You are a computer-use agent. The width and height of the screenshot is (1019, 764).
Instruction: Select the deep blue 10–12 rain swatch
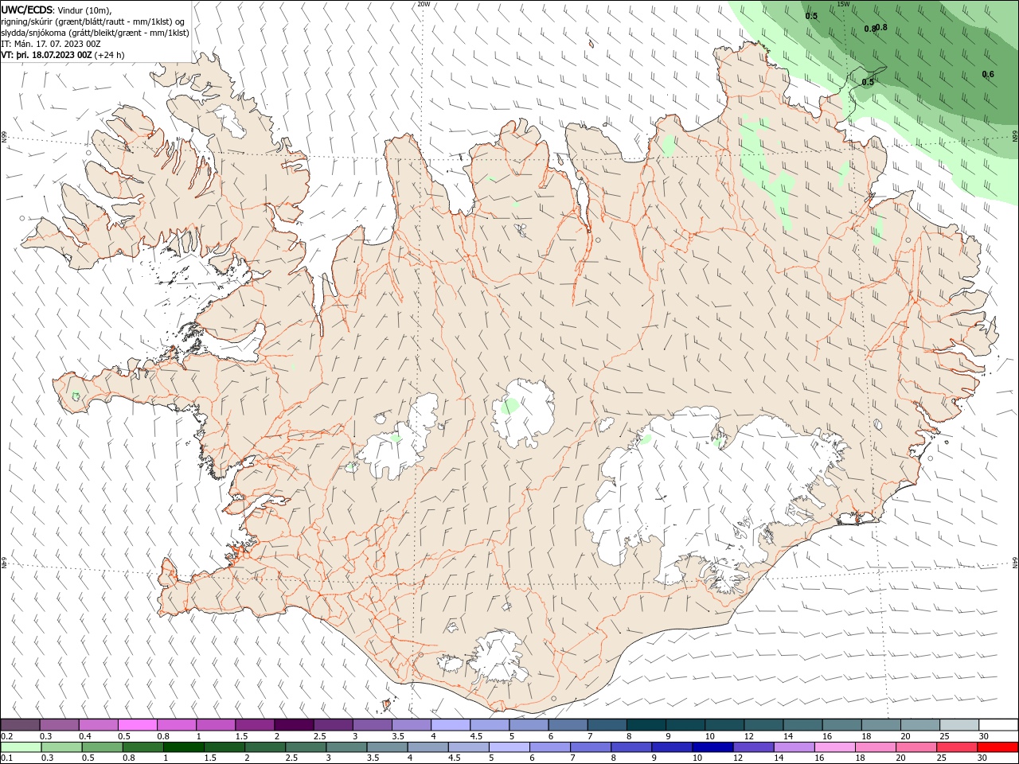tap(714, 747)
